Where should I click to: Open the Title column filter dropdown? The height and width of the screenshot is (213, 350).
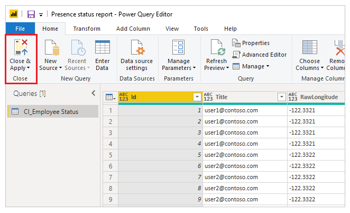click(282, 97)
